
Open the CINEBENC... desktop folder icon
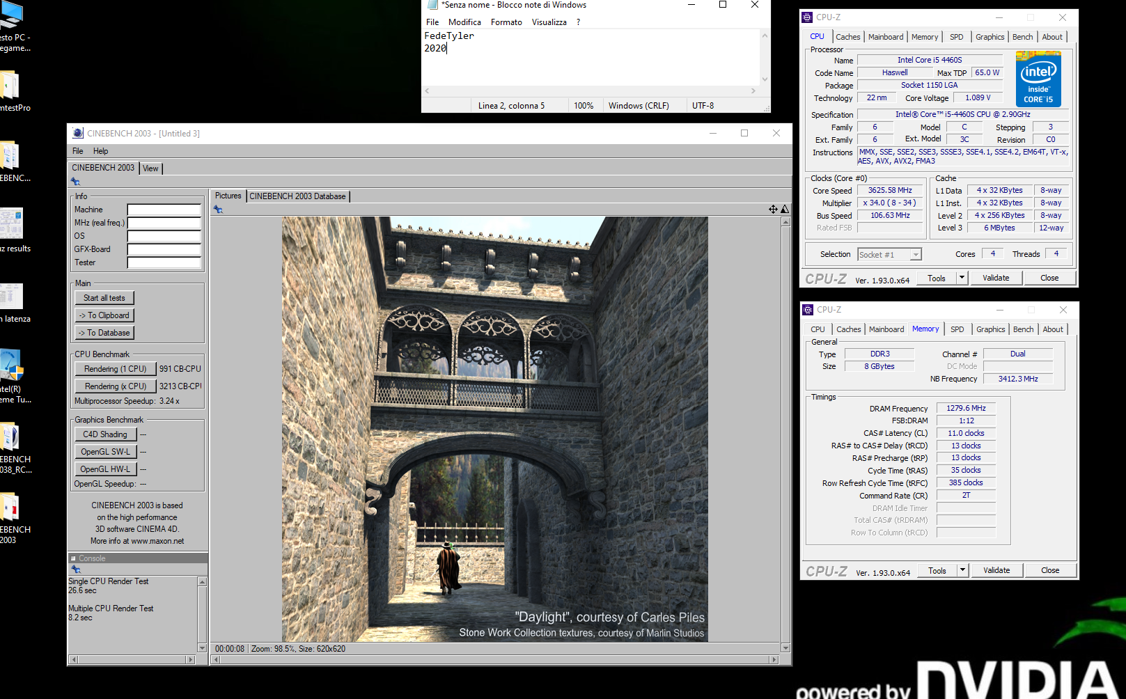click(13, 162)
